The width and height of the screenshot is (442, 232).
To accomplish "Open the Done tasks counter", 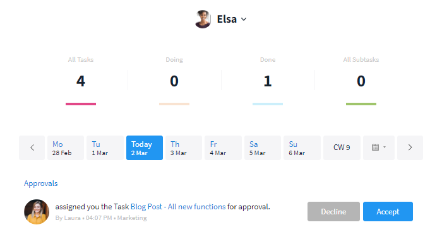I will pyautogui.click(x=268, y=81).
